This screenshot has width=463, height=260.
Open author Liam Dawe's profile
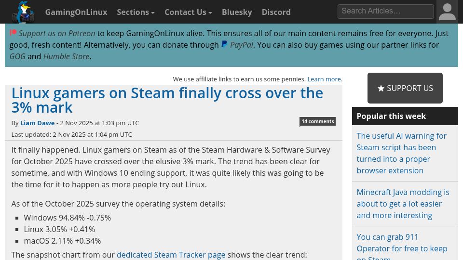[x=38, y=123]
